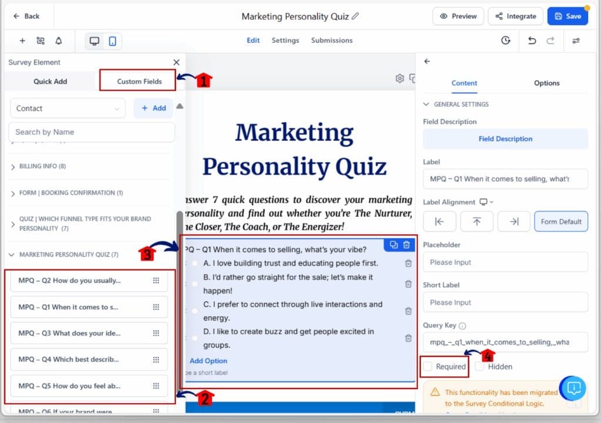The height and width of the screenshot is (423, 601).
Task: Select desktop view icon
Action: click(94, 41)
